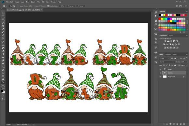Add a Levels adjustment
The width and height of the screenshot is (189, 126).
pyautogui.click(x=168, y=41)
